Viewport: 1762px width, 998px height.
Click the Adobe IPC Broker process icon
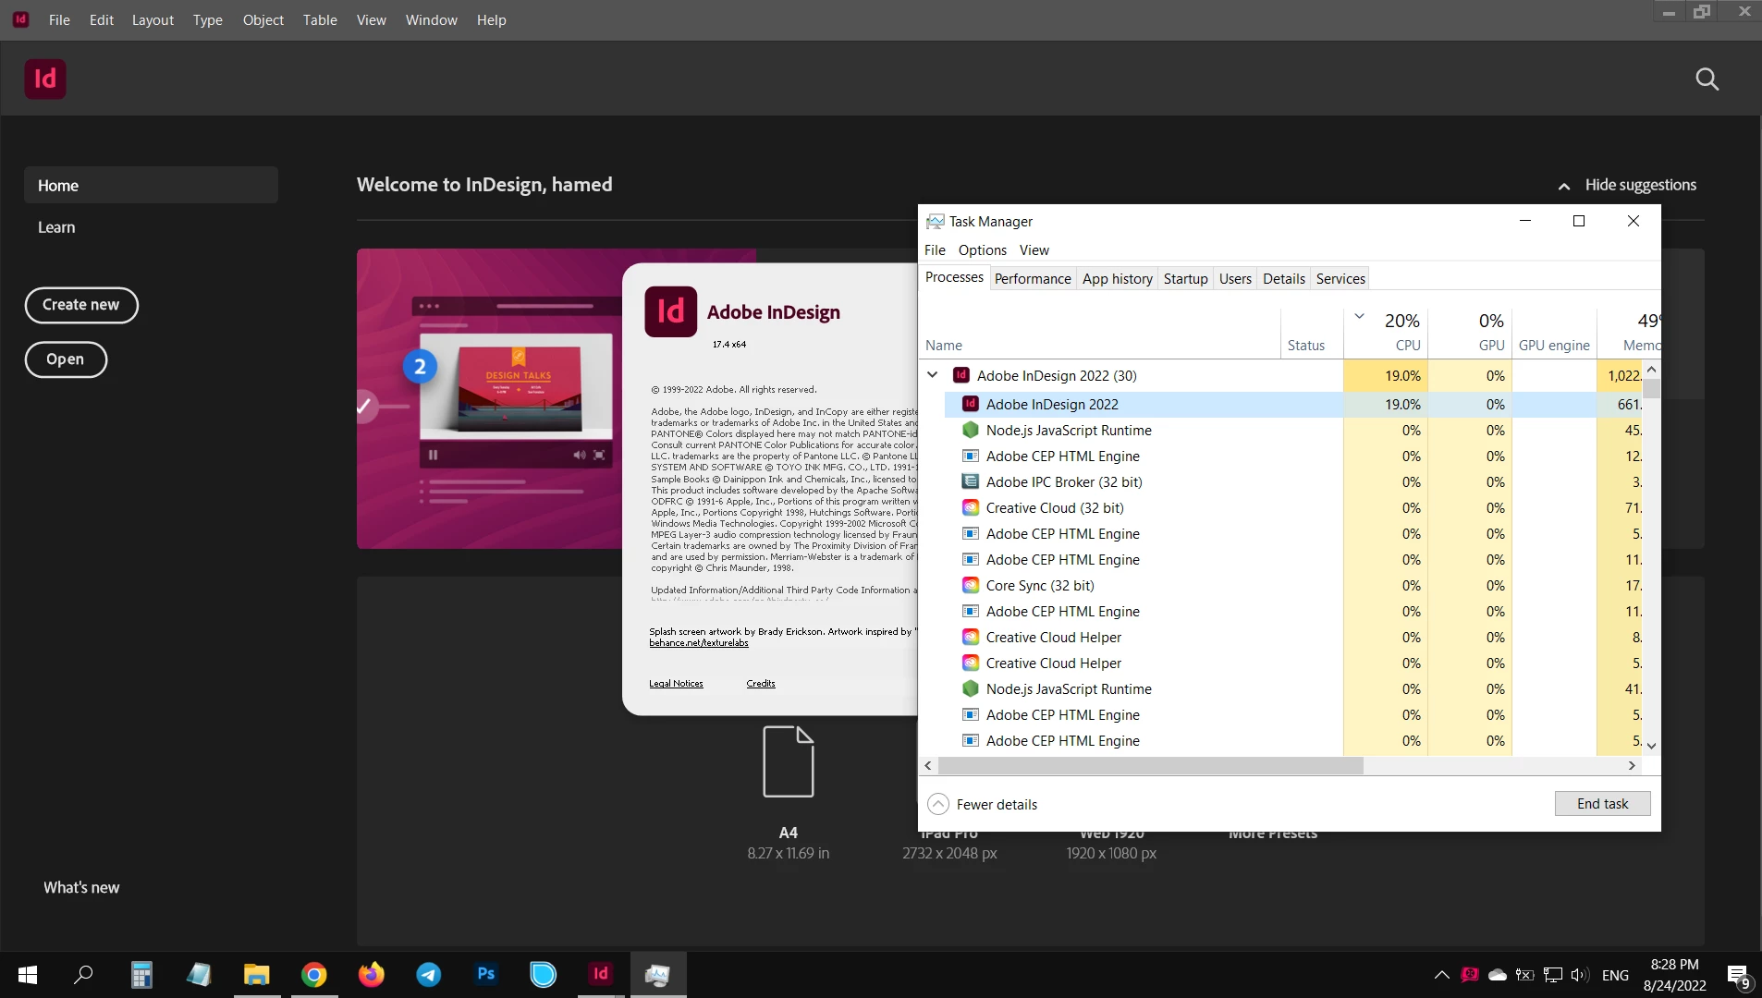(x=971, y=481)
